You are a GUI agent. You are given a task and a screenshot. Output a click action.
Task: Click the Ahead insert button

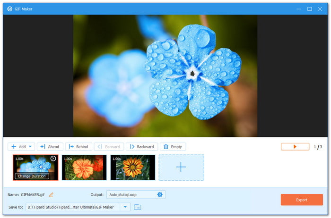(x=50, y=147)
